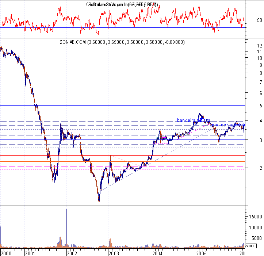The image size is (264, 256).
Task: Select the zona de suporte annotation
Action: [x=227, y=125]
